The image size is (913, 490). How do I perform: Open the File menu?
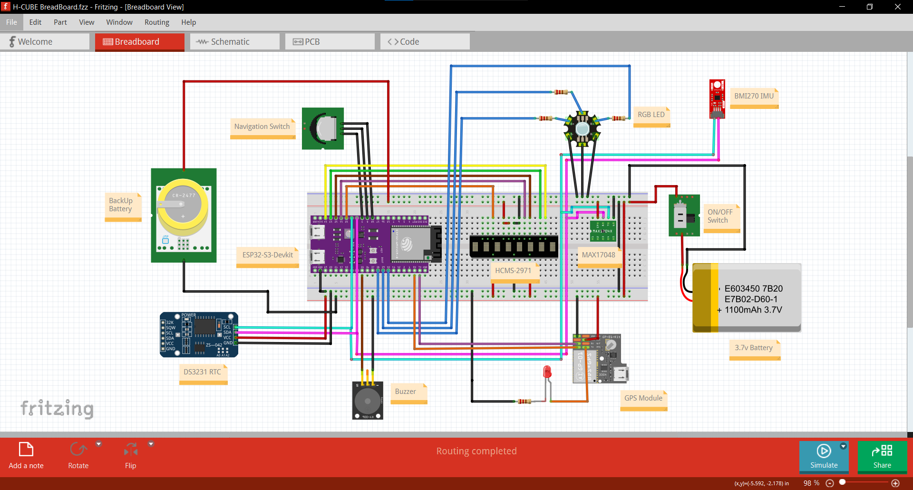click(x=11, y=22)
